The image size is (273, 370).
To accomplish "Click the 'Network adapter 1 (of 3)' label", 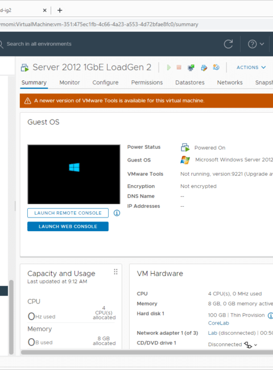I will [x=167, y=333].
